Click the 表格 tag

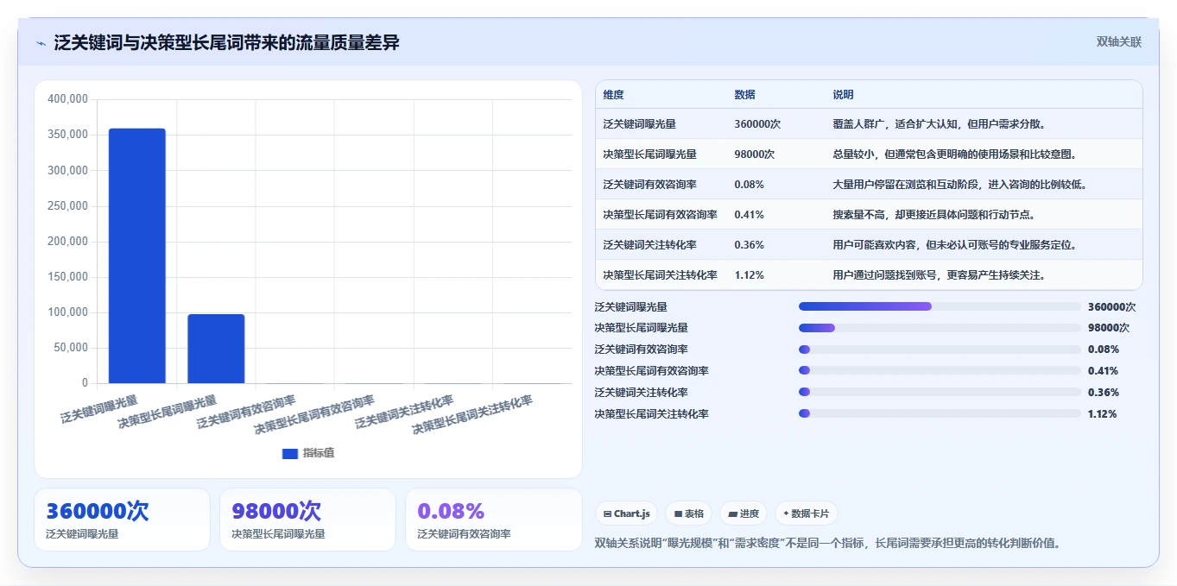(x=688, y=514)
